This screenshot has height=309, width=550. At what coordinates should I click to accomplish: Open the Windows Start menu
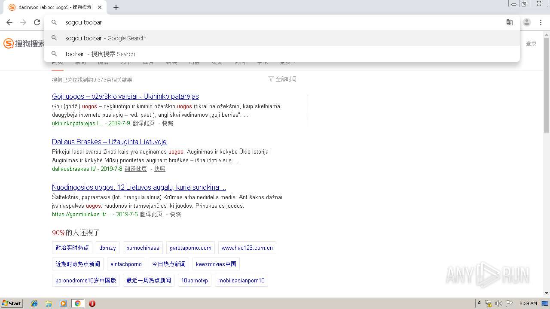[12, 303]
